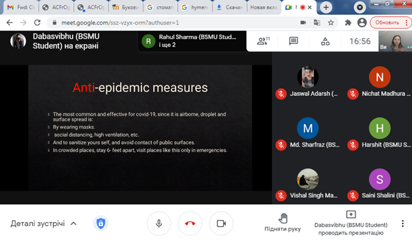Switch to the Скачан downloads tab

click(230, 7)
